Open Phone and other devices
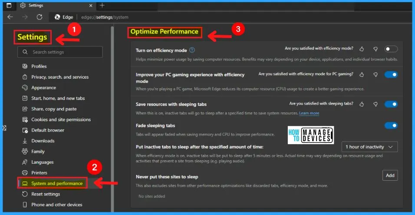The image size is (415, 215). 56,205
